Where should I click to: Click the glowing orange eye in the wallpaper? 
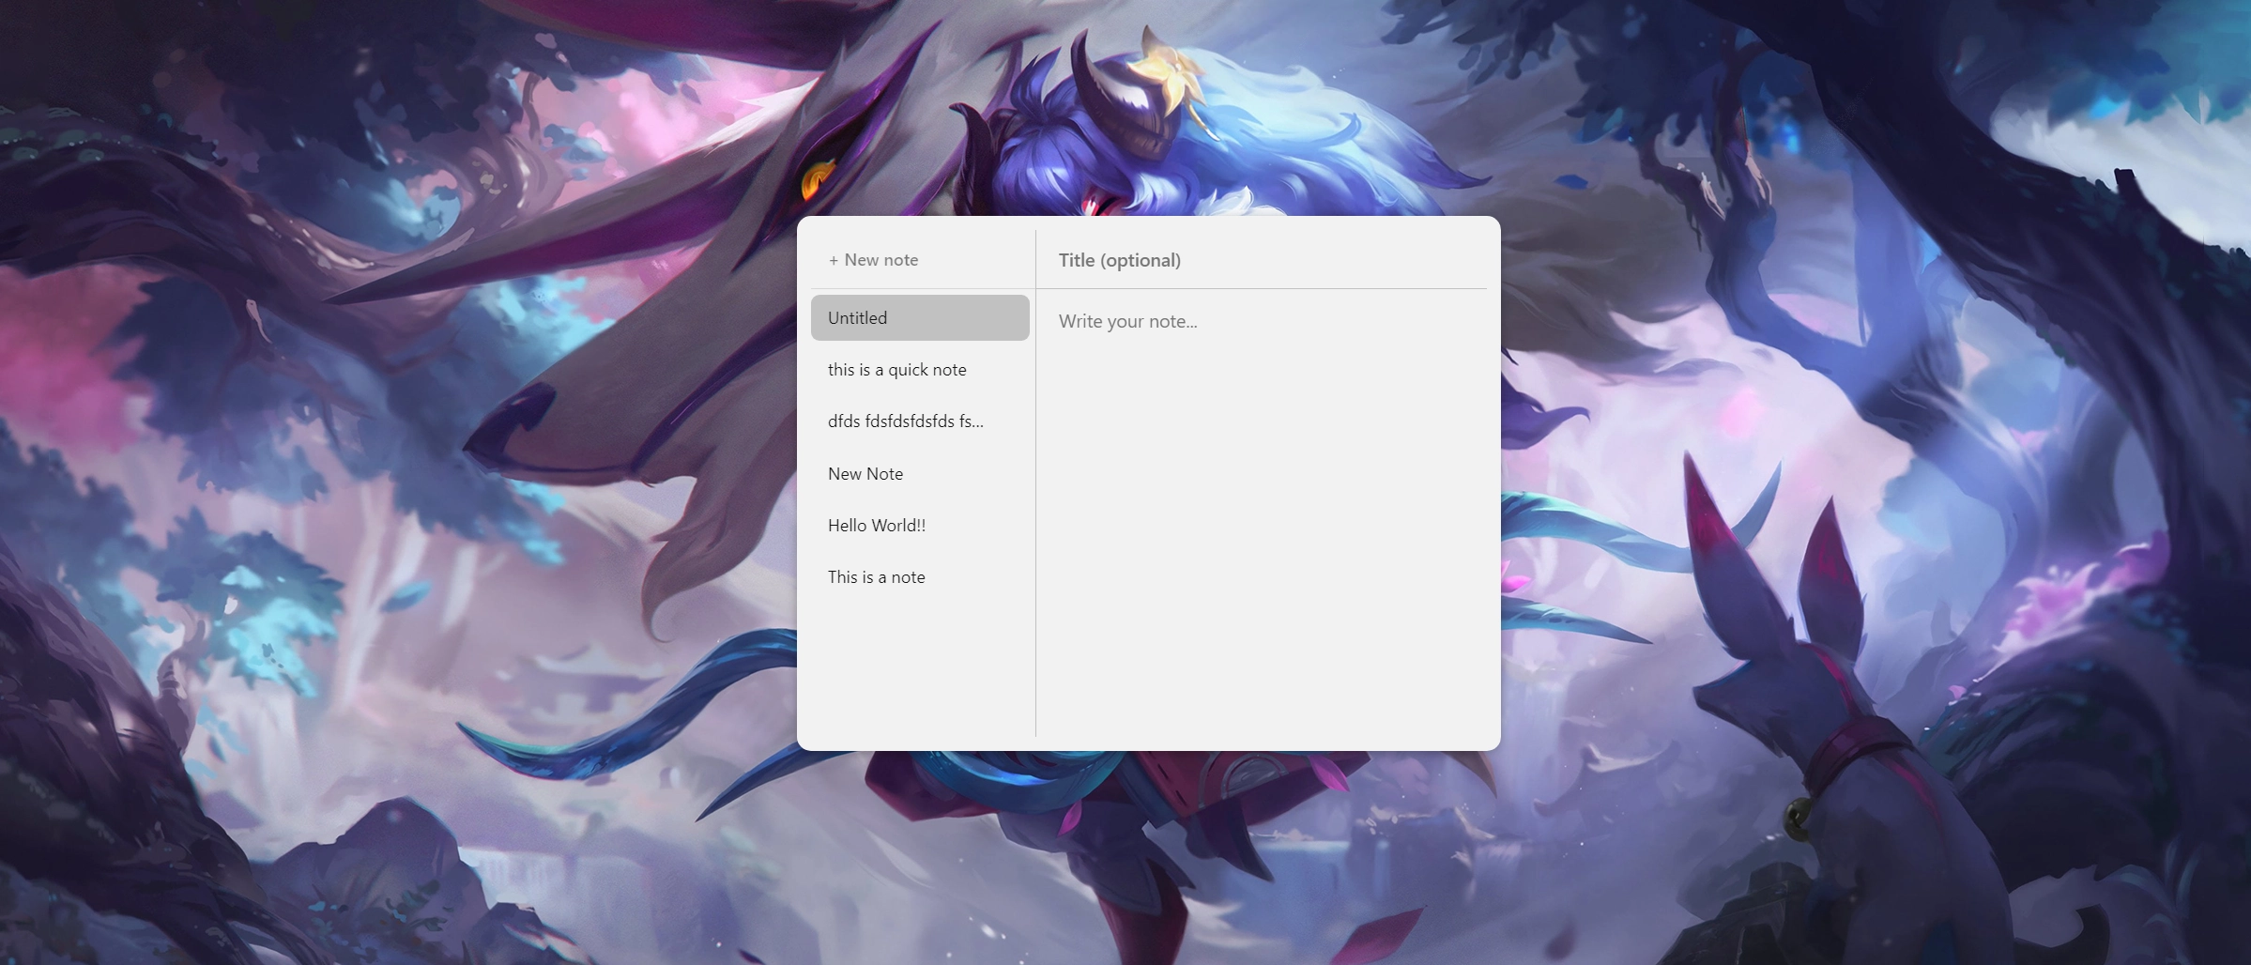(x=815, y=180)
